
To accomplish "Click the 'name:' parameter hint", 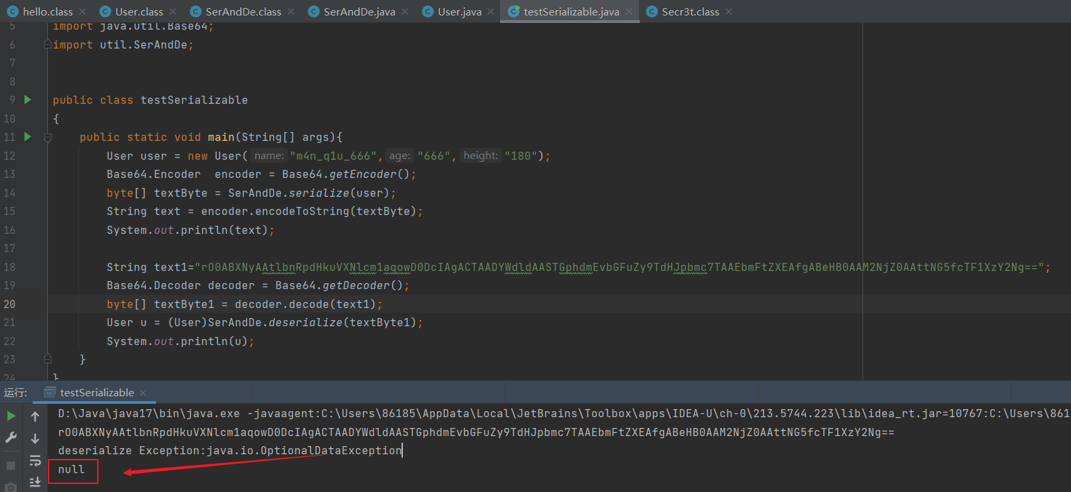I will tap(269, 156).
